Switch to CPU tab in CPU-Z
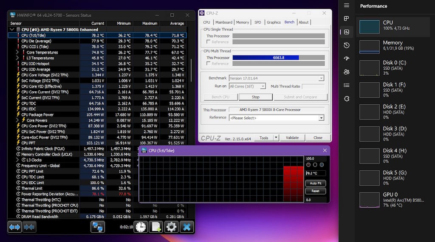Screen dimensions: 435x242 tap(206, 22)
